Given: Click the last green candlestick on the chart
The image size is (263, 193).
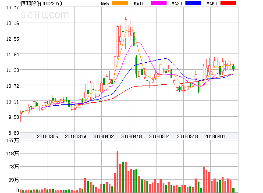Looking at the screenshot, I should [234, 67].
